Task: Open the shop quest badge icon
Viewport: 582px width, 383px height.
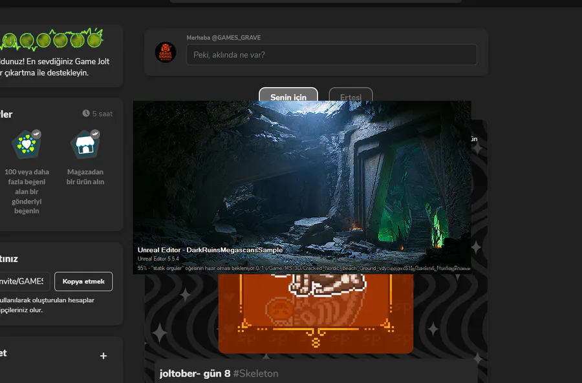Action: pyautogui.click(x=85, y=144)
